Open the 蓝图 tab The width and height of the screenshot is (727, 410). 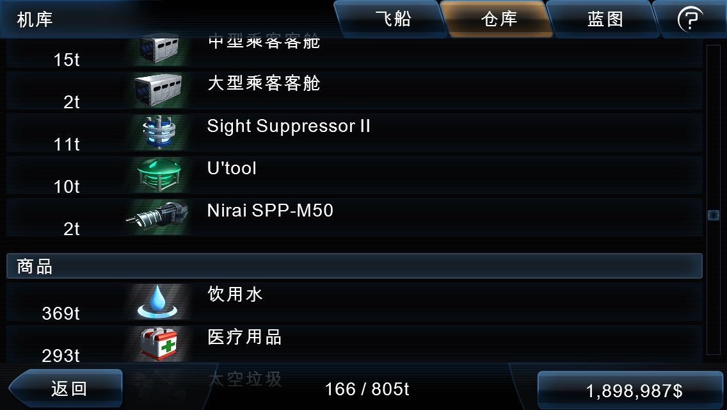605,19
